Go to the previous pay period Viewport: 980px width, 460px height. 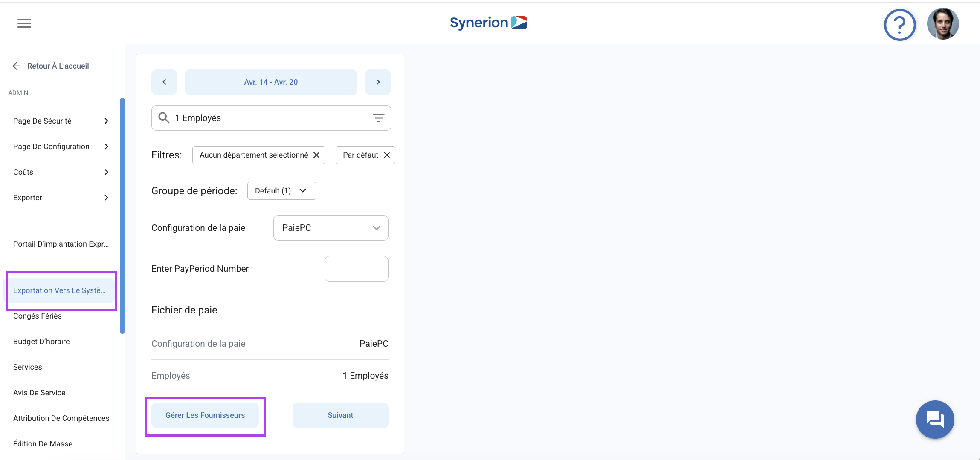[x=164, y=82]
